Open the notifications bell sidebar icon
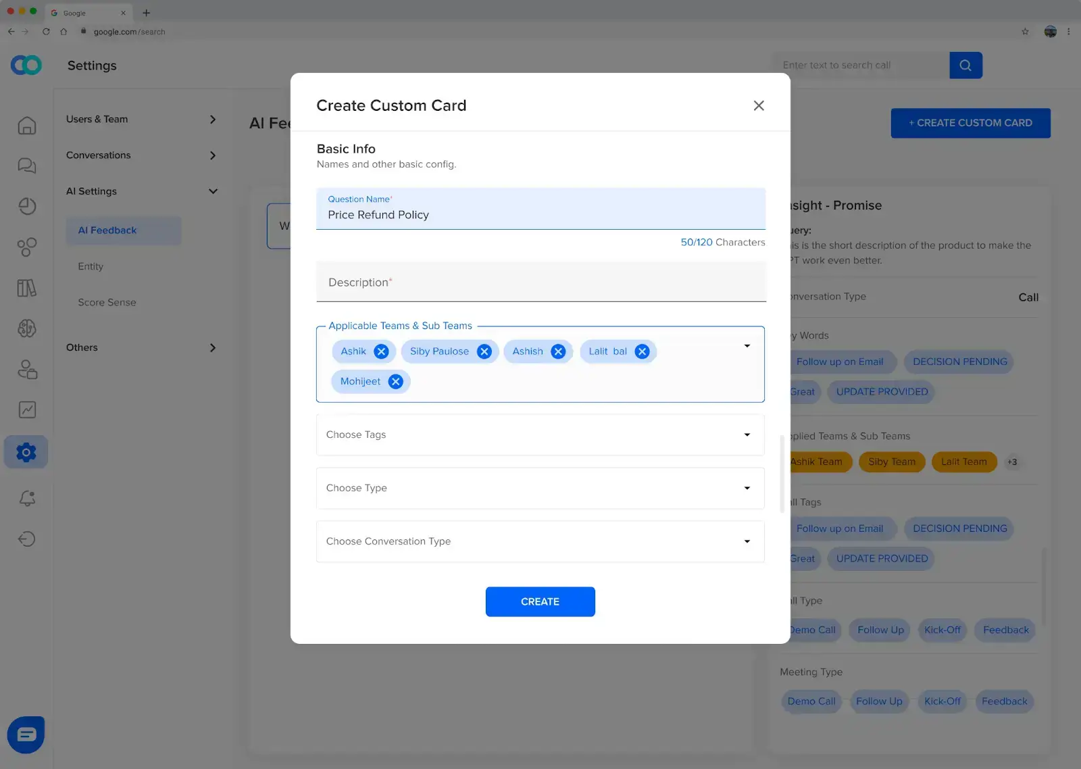Viewport: 1081px width, 769px height. tap(27, 498)
